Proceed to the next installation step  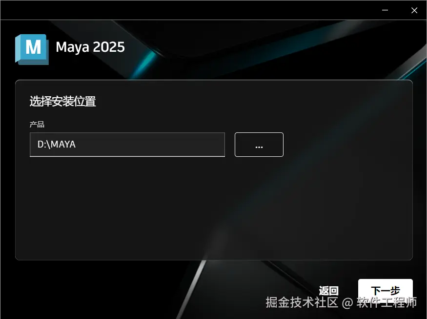pyautogui.click(x=386, y=290)
